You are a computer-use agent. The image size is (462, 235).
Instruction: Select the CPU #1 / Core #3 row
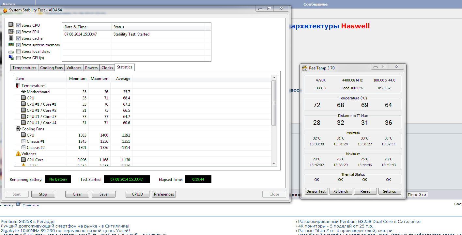click(x=143, y=116)
